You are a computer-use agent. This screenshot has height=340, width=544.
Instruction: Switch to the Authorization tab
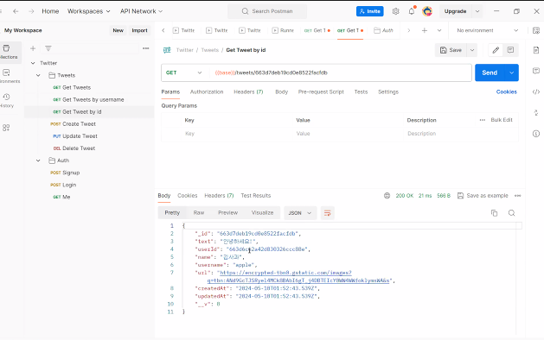pyautogui.click(x=207, y=91)
